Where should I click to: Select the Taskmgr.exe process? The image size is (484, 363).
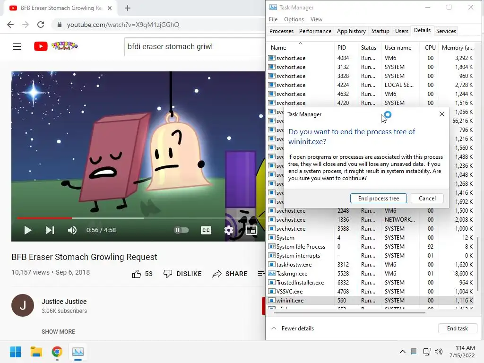(371, 274)
